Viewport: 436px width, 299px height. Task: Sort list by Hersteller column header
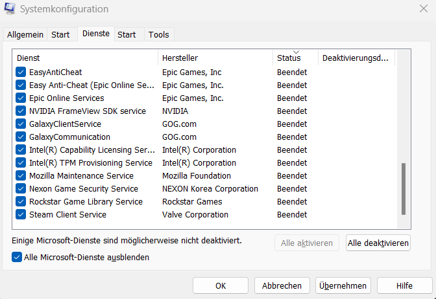point(215,58)
